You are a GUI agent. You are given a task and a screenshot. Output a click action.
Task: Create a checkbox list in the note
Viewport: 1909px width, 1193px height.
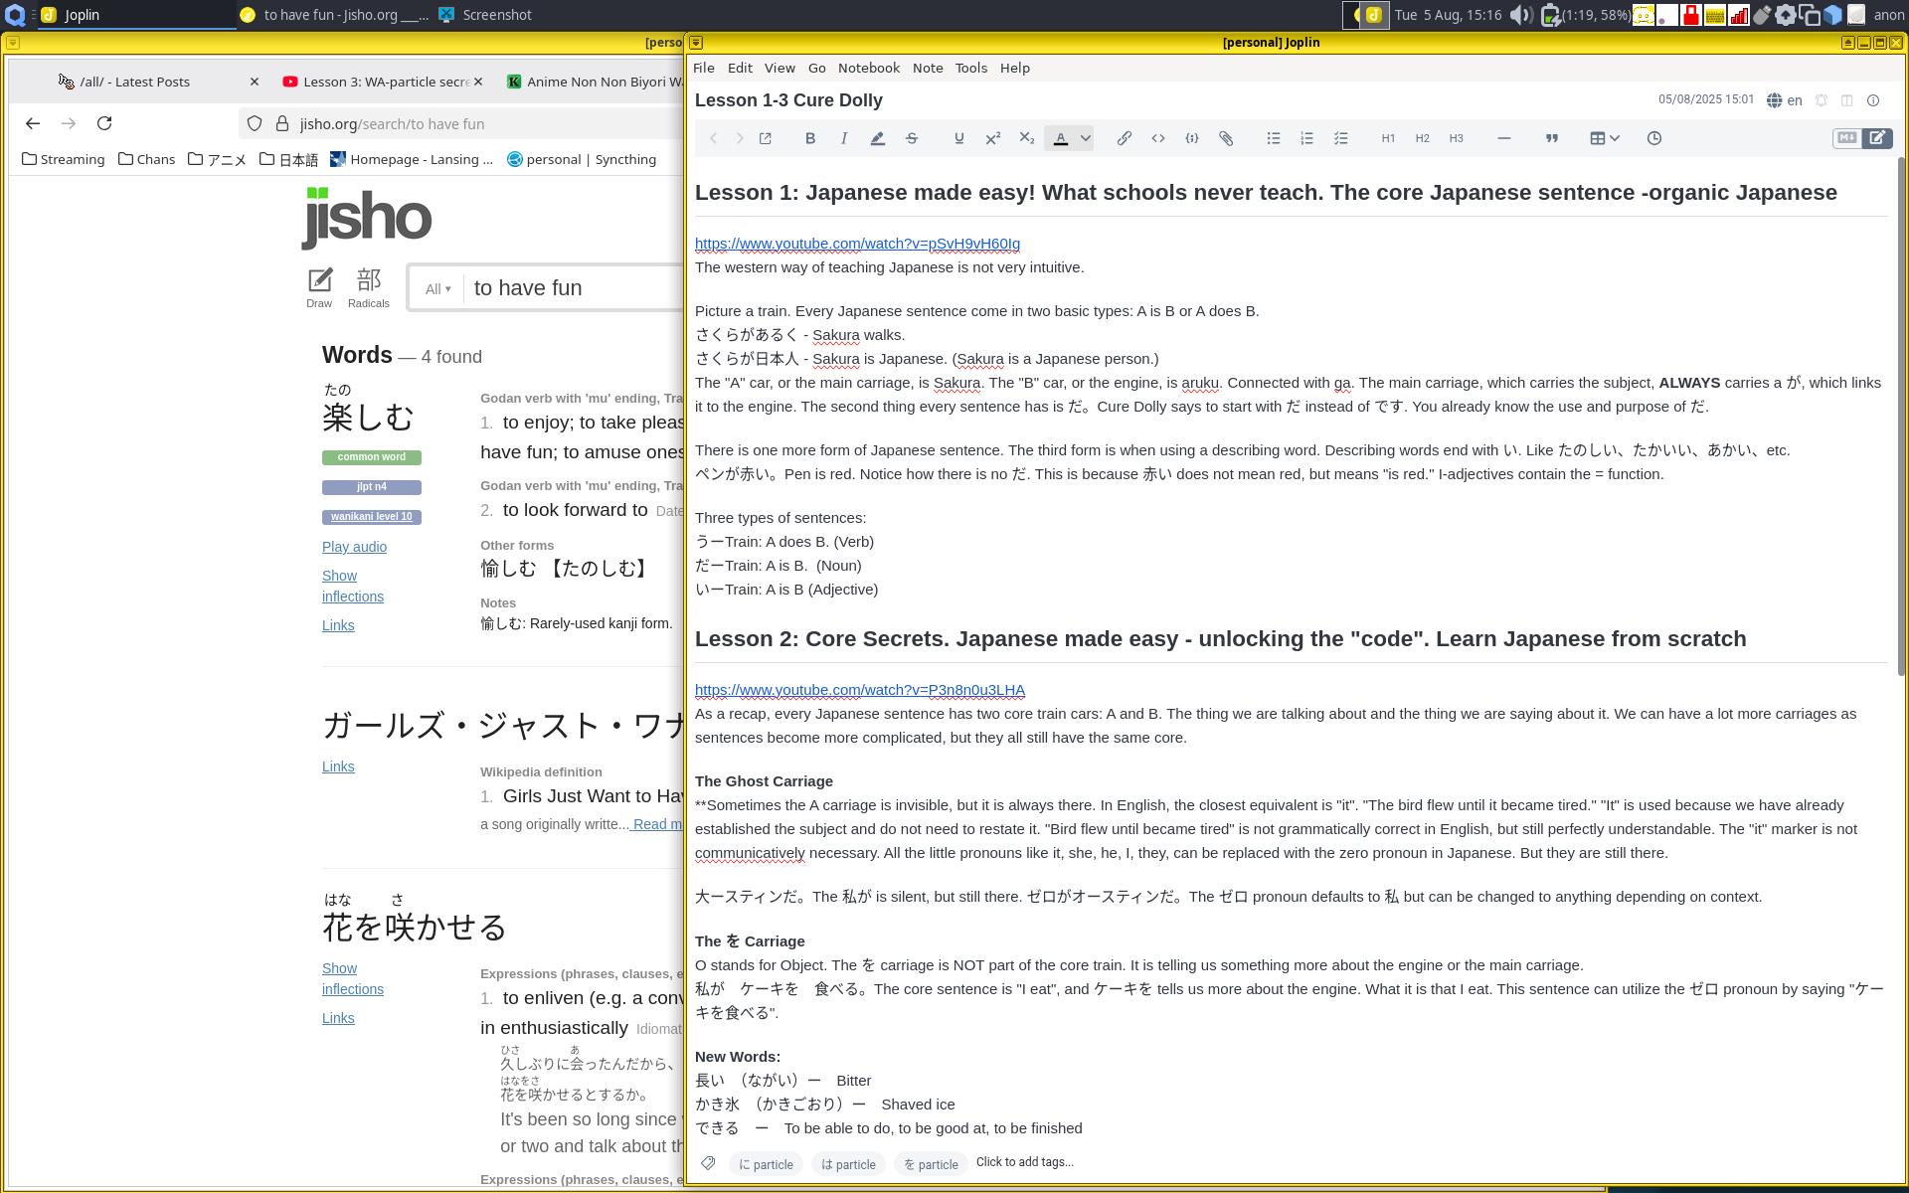click(x=1340, y=138)
